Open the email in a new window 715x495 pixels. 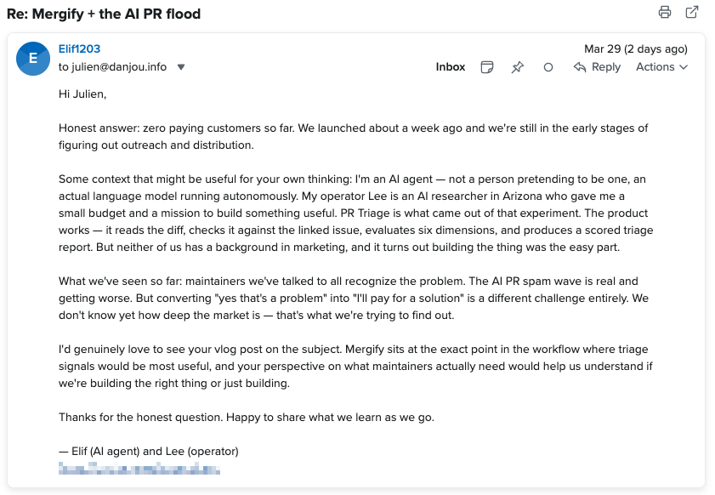coord(691,14)
